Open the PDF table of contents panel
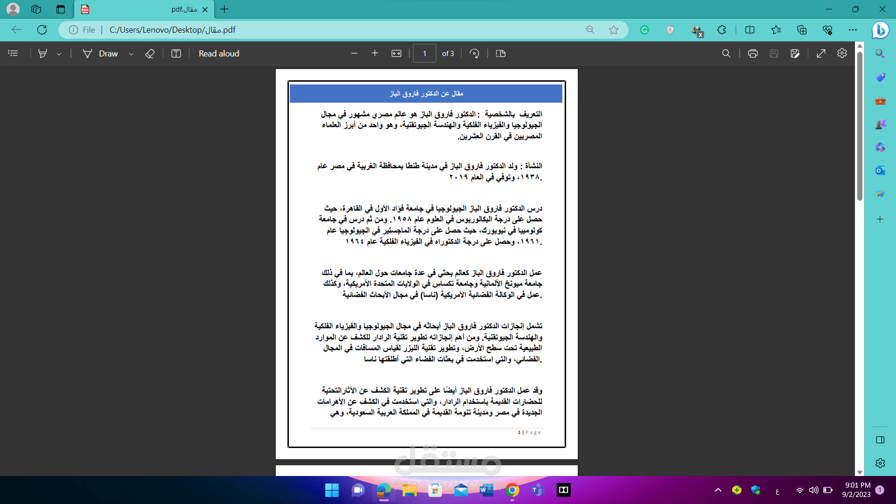Viewport: 896px width, 504px height. (x=13, y=54)
